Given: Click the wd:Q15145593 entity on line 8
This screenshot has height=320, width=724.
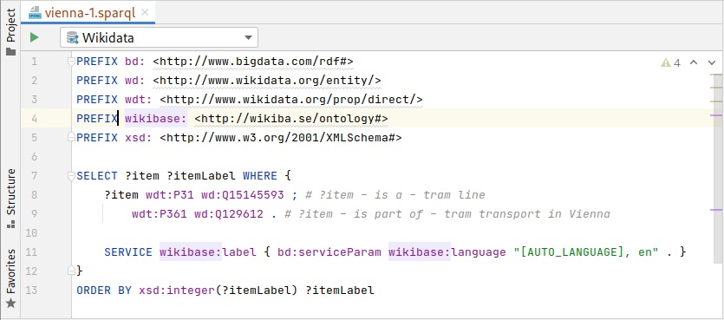Looking at the screenshot, I should point(243,195).
